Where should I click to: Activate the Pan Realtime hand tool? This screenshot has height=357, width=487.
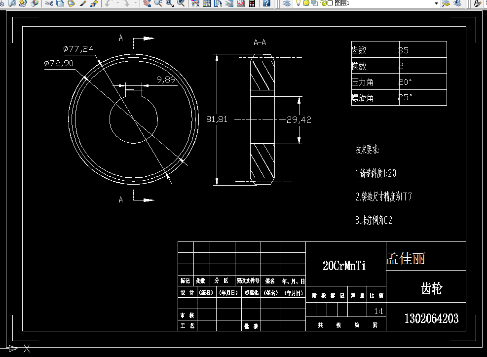[147, 3]
